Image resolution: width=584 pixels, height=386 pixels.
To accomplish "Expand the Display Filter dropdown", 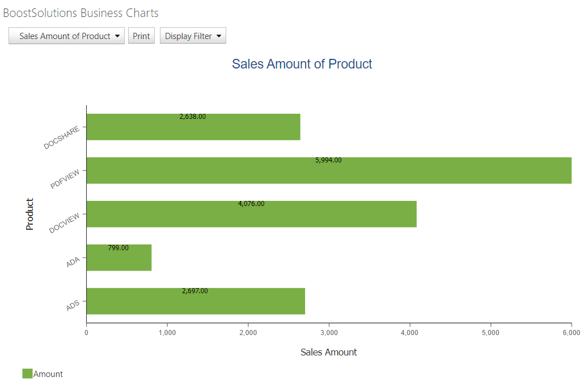I will pos(193,36).
